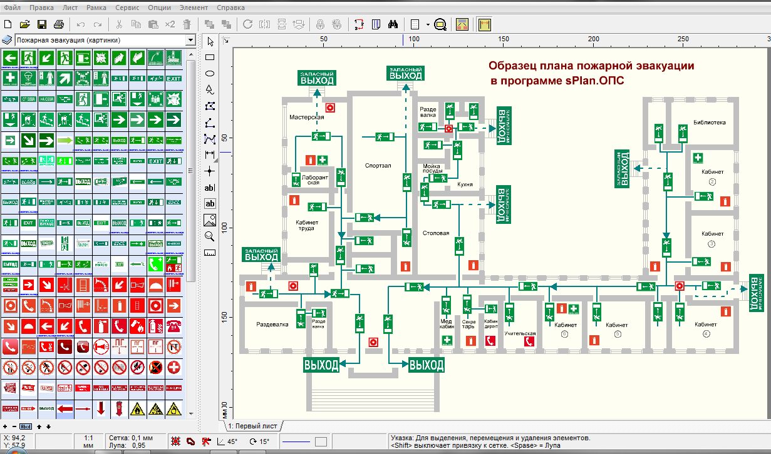Select the rectangle drawing tool
The height and width of the screenshot is (454, 771).
tap(210, 58)
